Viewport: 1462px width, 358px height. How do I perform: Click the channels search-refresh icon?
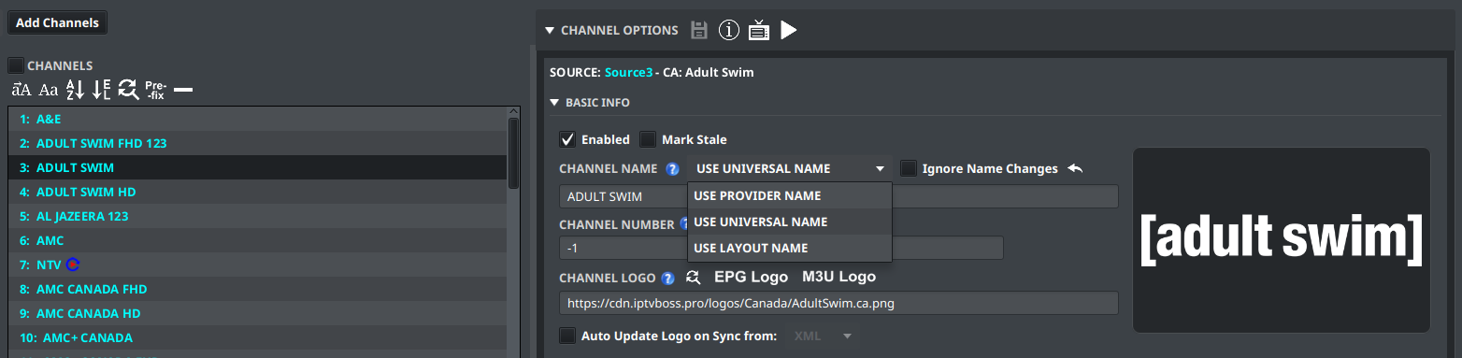click(128, 91)
